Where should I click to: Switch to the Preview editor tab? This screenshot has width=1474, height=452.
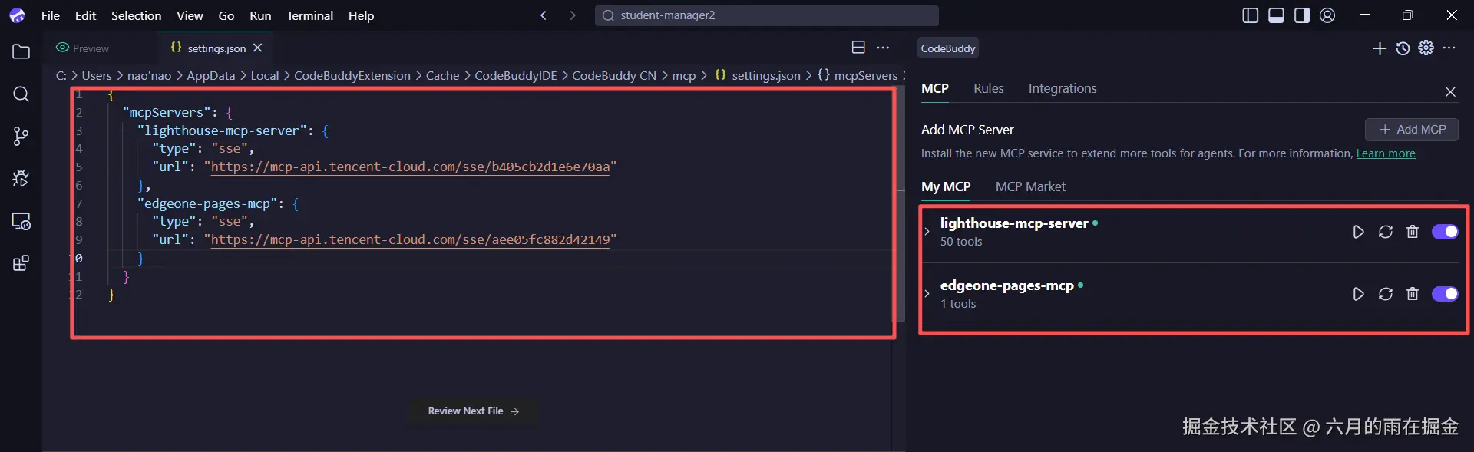(x=83, y=48)
